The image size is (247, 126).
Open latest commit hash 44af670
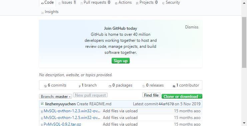click(166, 104)
